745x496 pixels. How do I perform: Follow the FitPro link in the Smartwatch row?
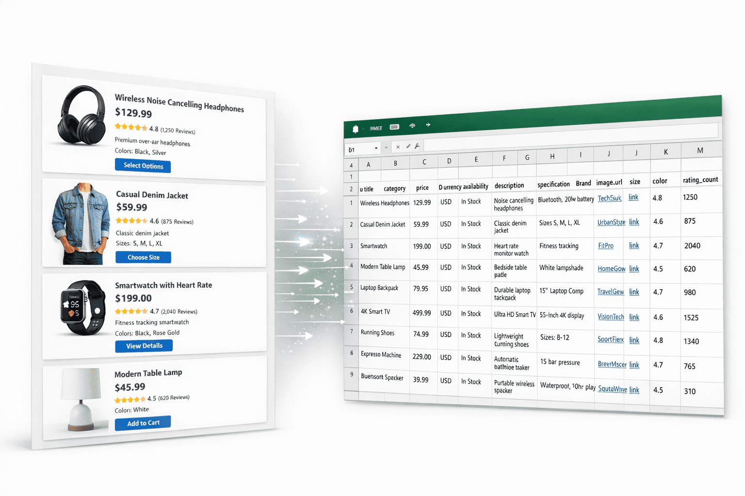click(606, 246)
